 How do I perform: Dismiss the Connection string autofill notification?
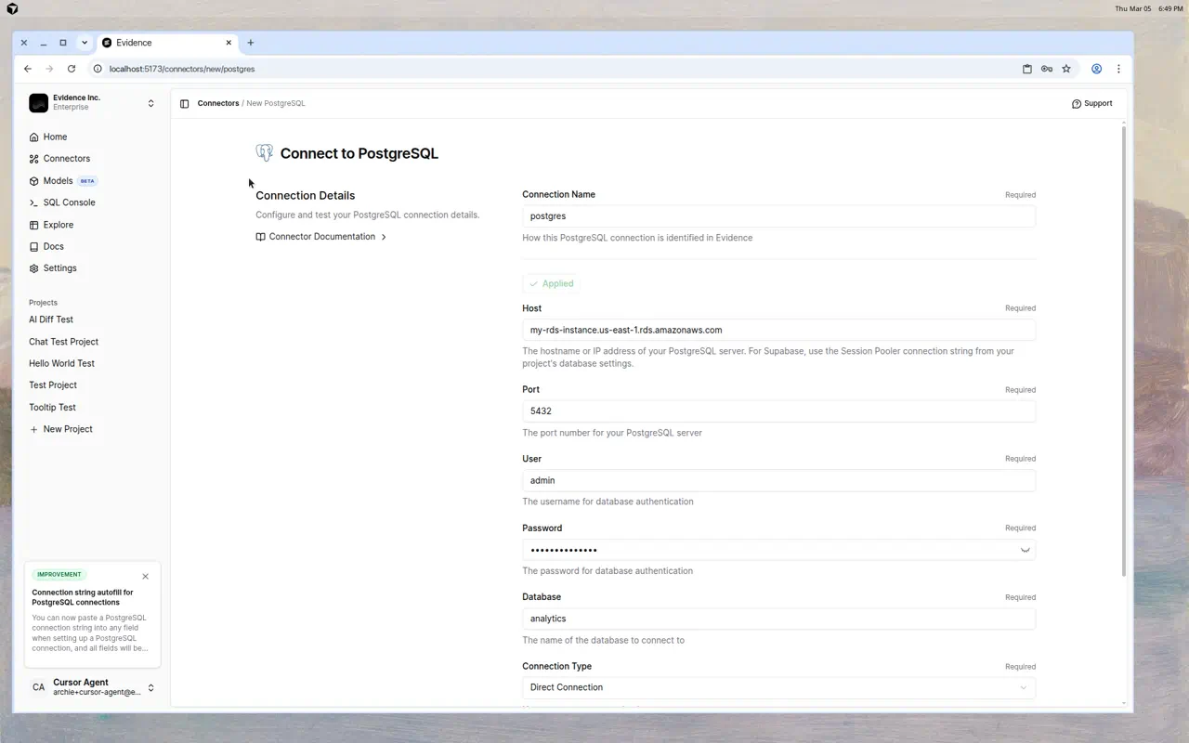(145, 576)
